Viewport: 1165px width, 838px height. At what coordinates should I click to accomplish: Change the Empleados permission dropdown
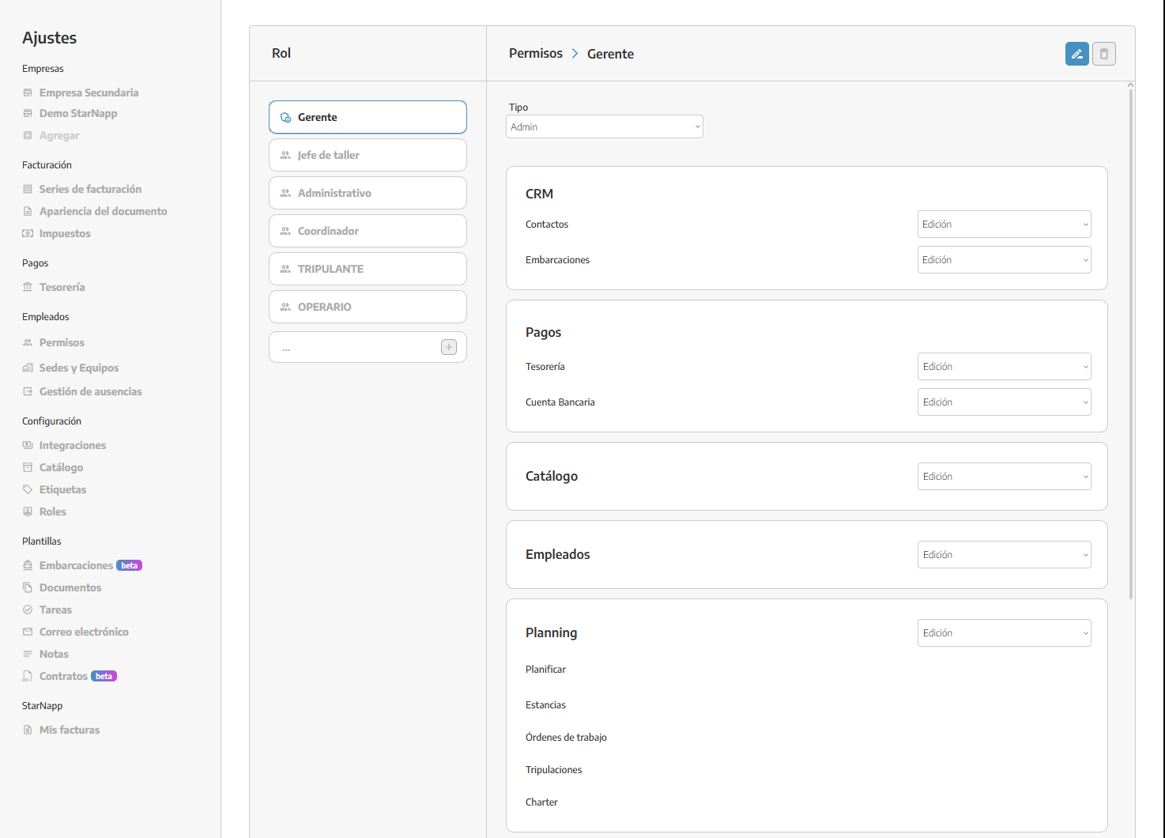[x=1005, y=554]
